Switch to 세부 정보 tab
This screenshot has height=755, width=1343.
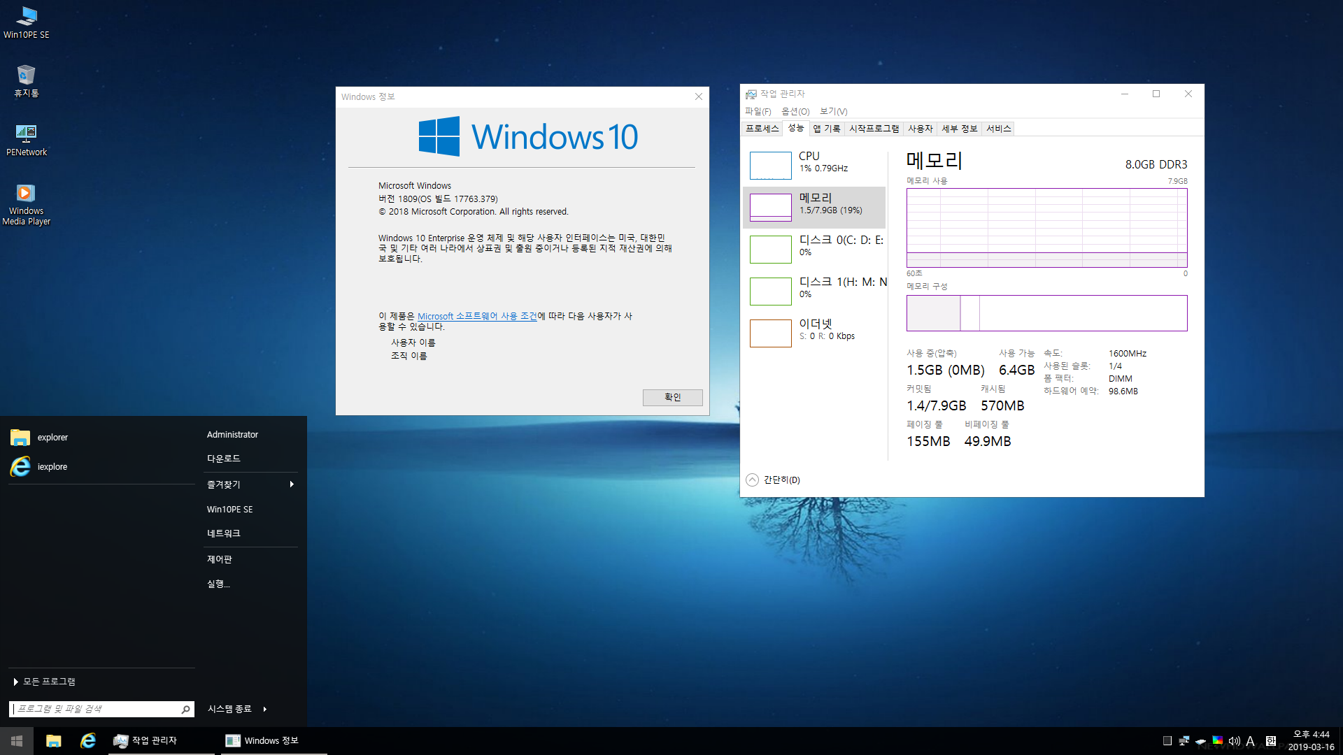[x=959, y=129]
